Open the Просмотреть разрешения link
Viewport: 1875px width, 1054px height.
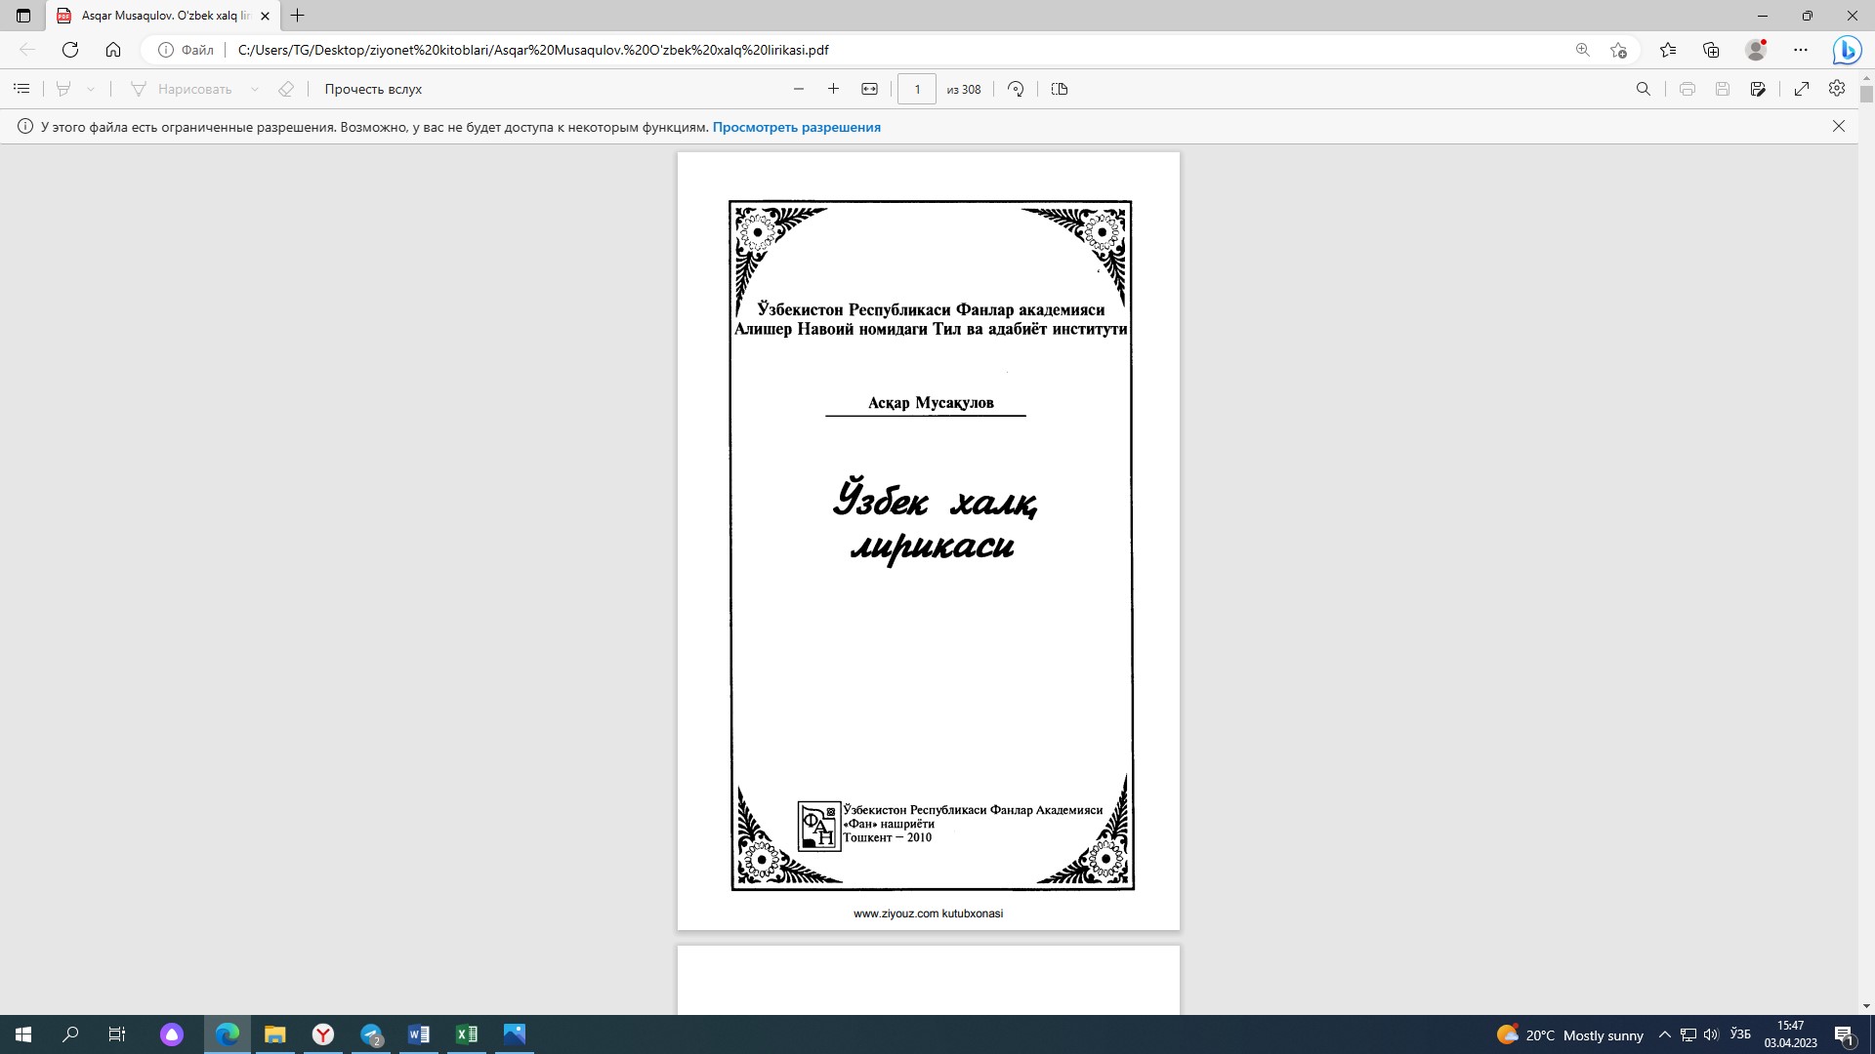pyautogui.click(x=796, y=127)
